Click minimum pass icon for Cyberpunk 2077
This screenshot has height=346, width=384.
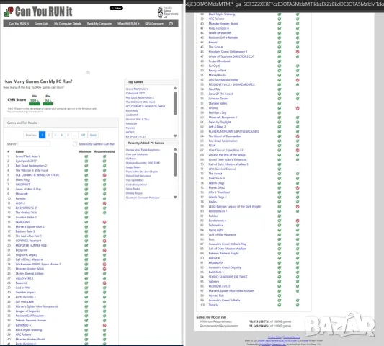86,161
